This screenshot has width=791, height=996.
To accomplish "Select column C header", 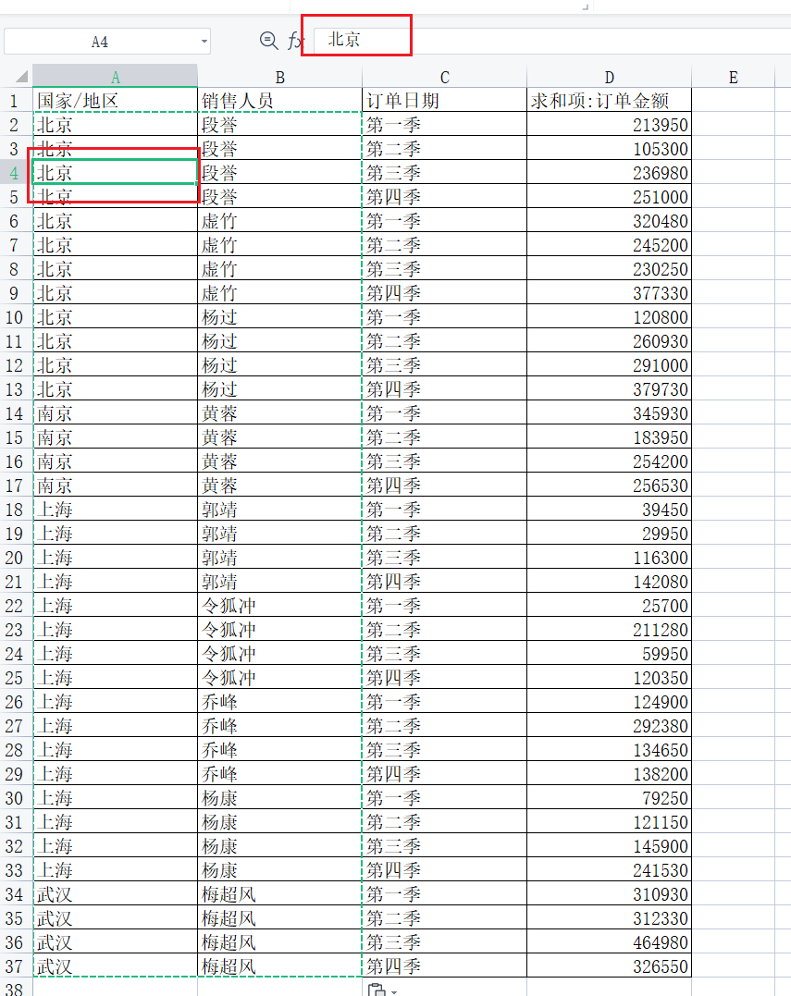I will pos(444,77).
